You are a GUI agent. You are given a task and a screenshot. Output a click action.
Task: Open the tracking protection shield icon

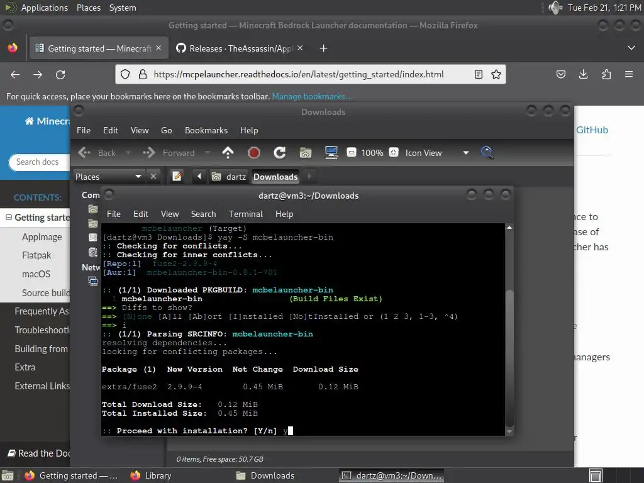(x=125, y=74)
